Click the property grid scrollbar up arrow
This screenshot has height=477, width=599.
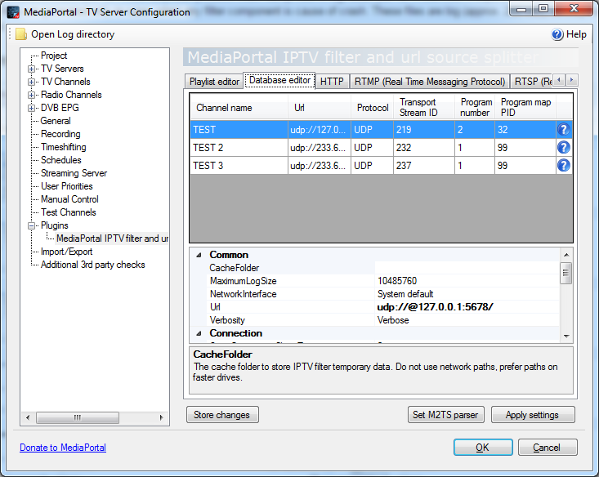coord(566,254)
